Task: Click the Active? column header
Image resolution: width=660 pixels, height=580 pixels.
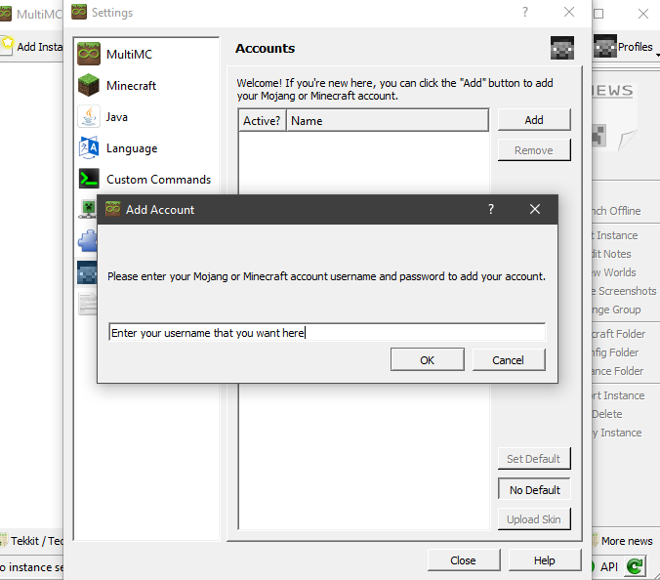Action: (x=262, y=121)
